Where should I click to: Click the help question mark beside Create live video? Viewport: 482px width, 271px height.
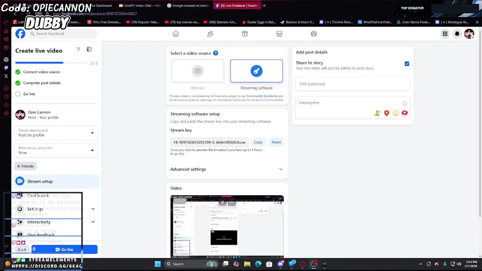[78, 49]
